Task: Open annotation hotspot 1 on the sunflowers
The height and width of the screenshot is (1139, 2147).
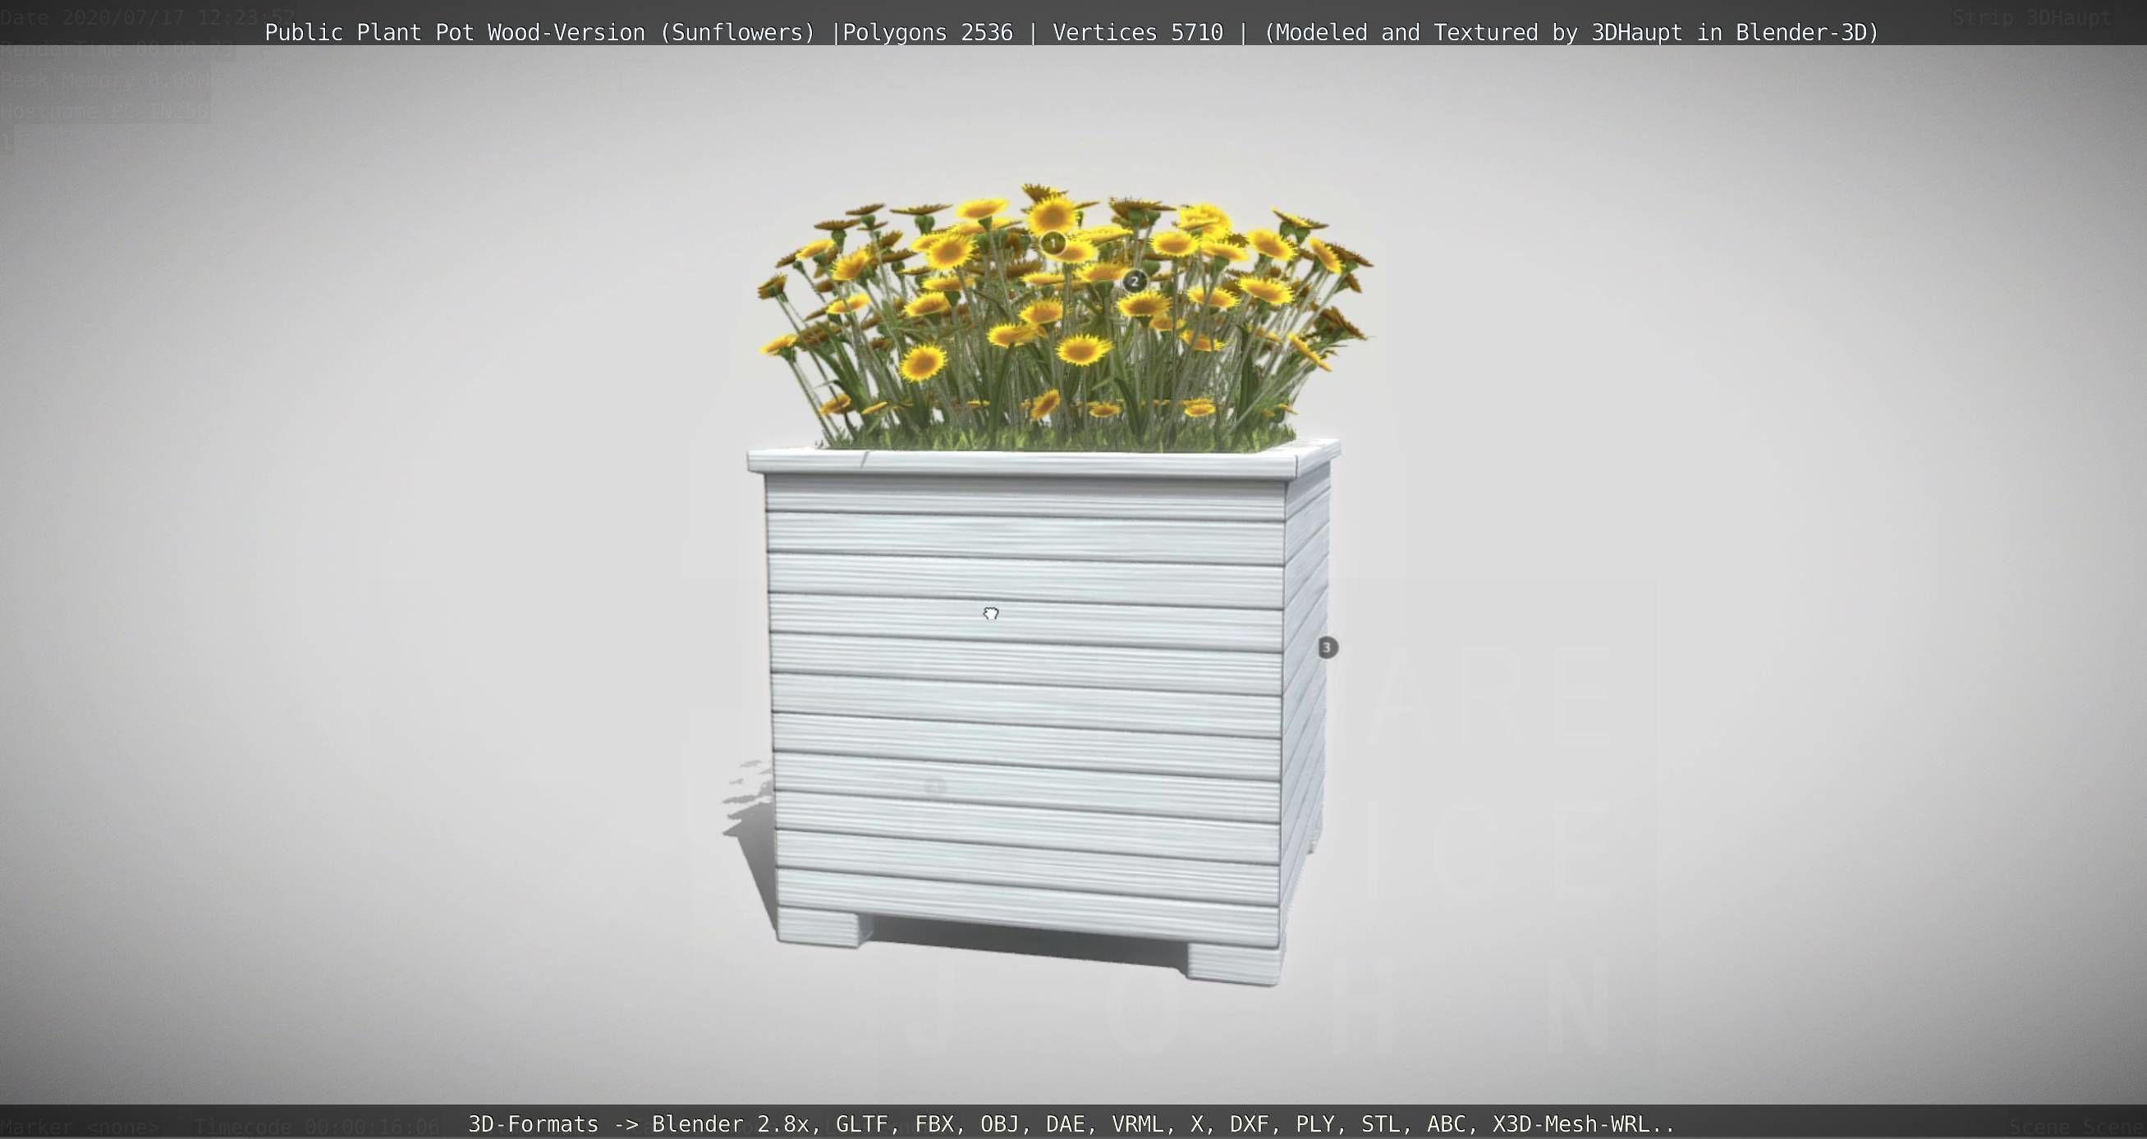Action: tap(1053, 243)
